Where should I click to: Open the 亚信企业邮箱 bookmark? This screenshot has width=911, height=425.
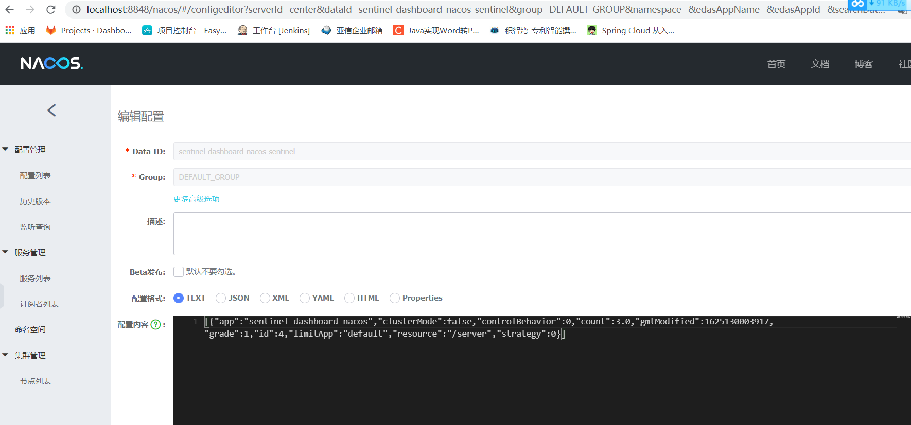pos(352,30)
